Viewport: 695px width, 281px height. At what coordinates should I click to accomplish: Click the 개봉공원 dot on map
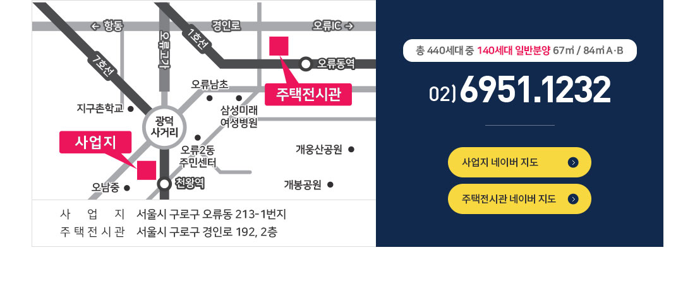[x=330, y=185]
